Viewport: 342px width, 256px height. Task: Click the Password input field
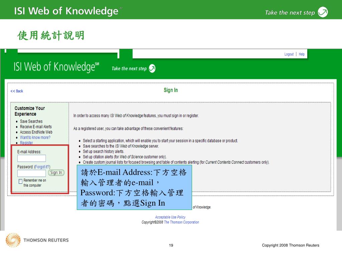pos(32,173)
